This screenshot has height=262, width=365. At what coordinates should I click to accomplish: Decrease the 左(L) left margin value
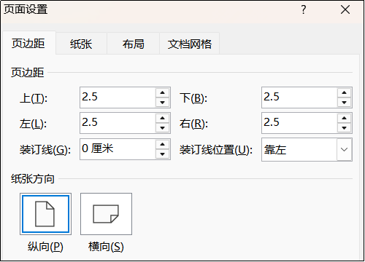coord(163,128)
